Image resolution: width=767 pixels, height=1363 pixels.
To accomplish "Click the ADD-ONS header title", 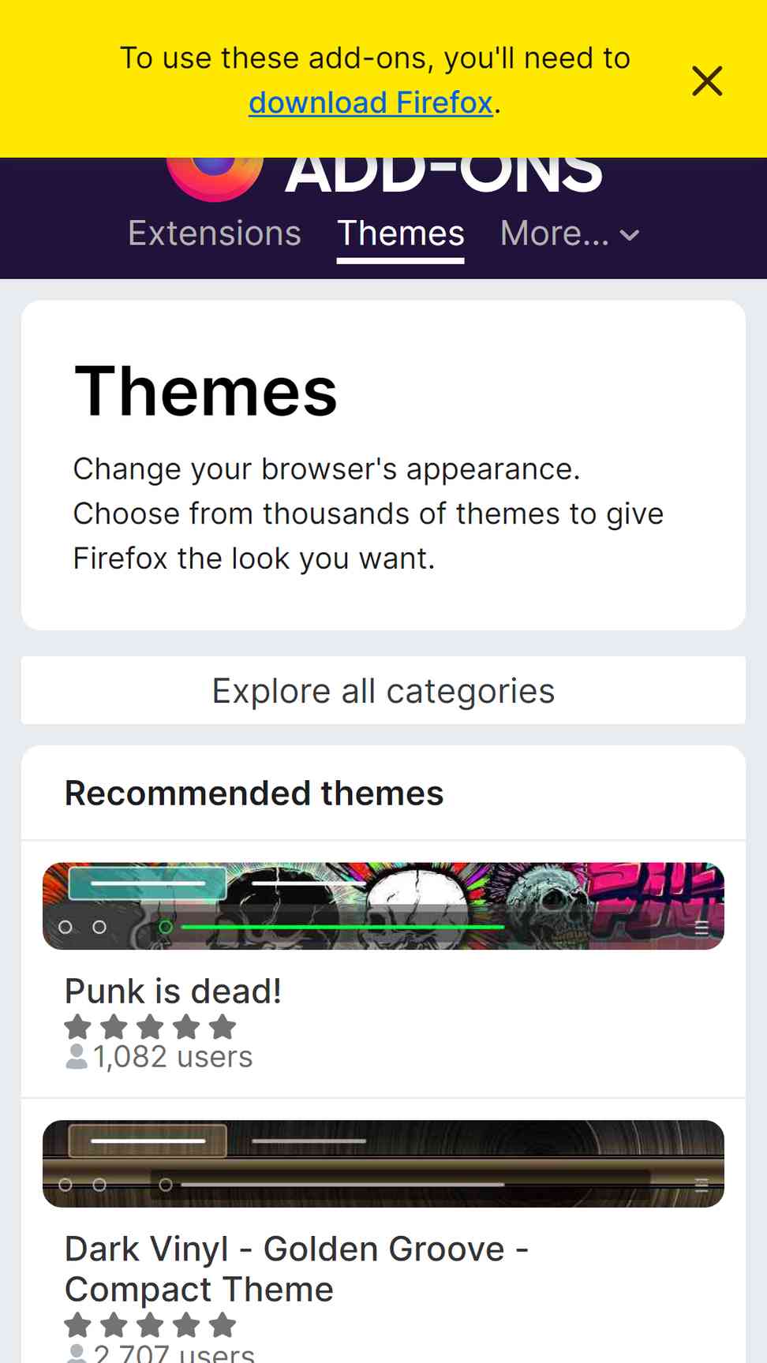I will pos(443,175).
